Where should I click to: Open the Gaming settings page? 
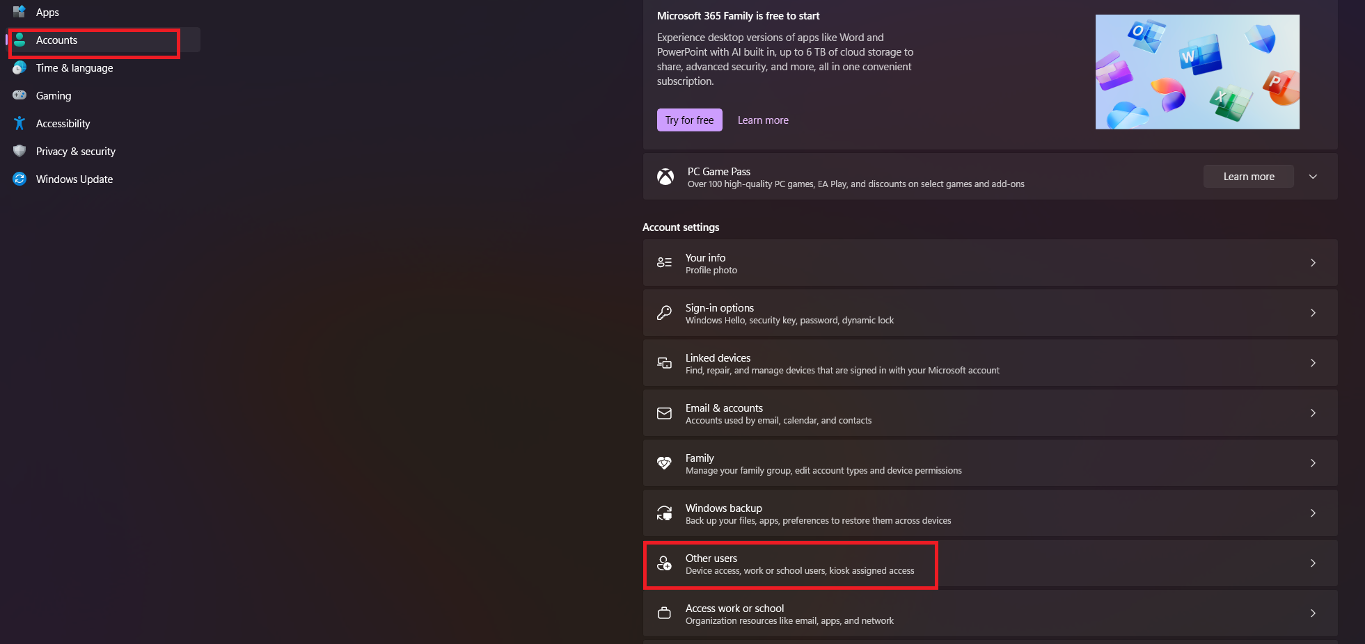tap(104, 95)
